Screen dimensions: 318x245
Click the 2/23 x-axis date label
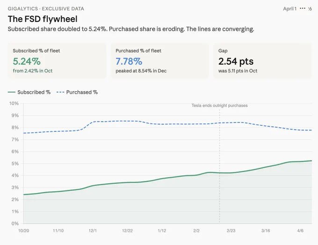[x=231, y=231]
